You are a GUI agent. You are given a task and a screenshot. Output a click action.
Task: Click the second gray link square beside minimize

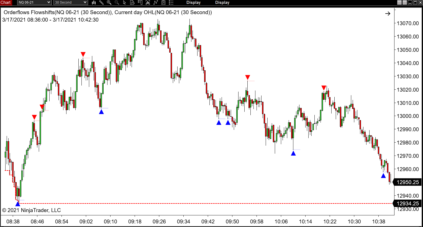[405, 2]
